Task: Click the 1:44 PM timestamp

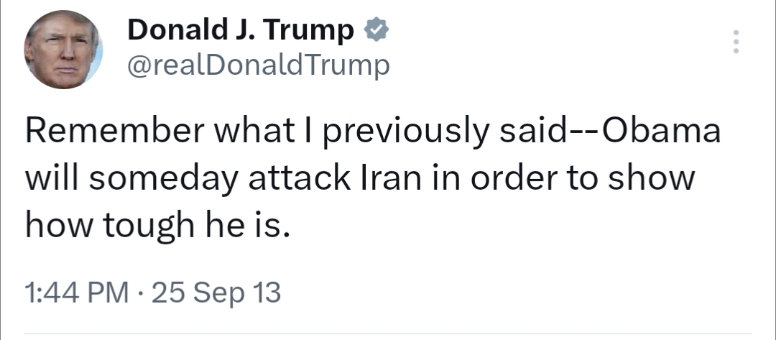Action: coord(76,293)
